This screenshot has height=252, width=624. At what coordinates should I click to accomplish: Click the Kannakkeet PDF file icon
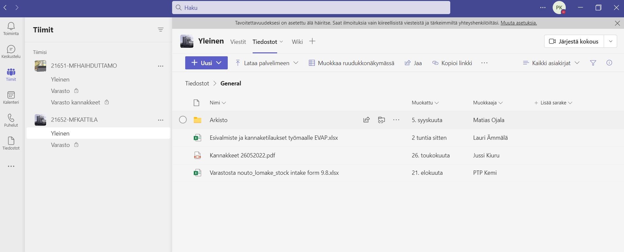point(197,155)
